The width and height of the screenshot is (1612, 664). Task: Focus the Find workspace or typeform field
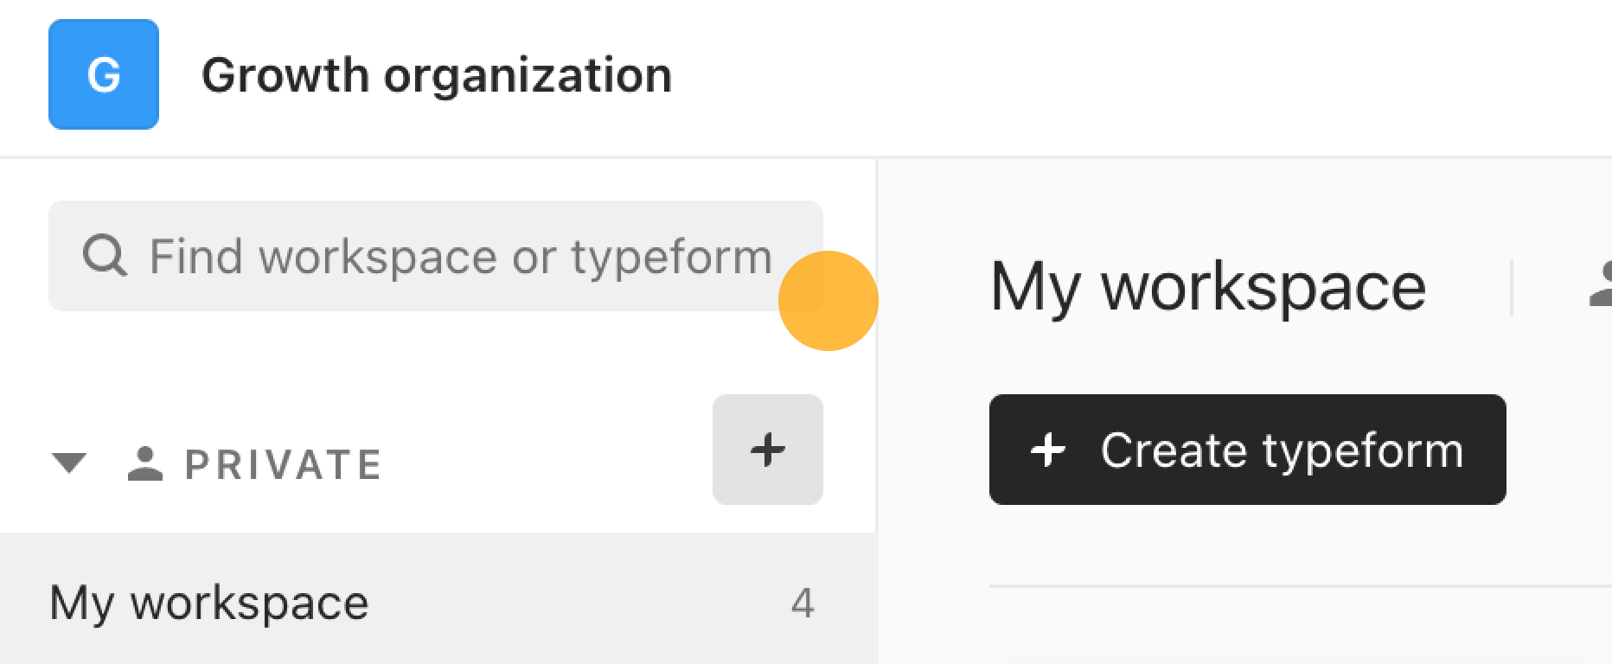click(436, 256)
